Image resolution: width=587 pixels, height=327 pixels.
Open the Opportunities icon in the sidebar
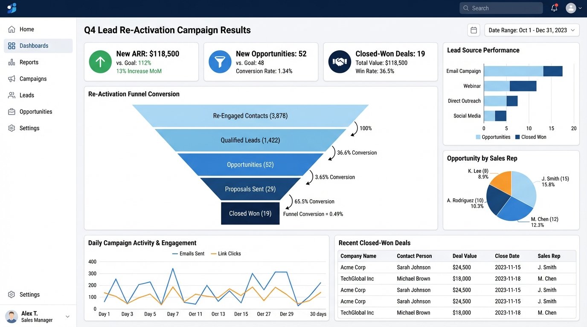point(13,112)
